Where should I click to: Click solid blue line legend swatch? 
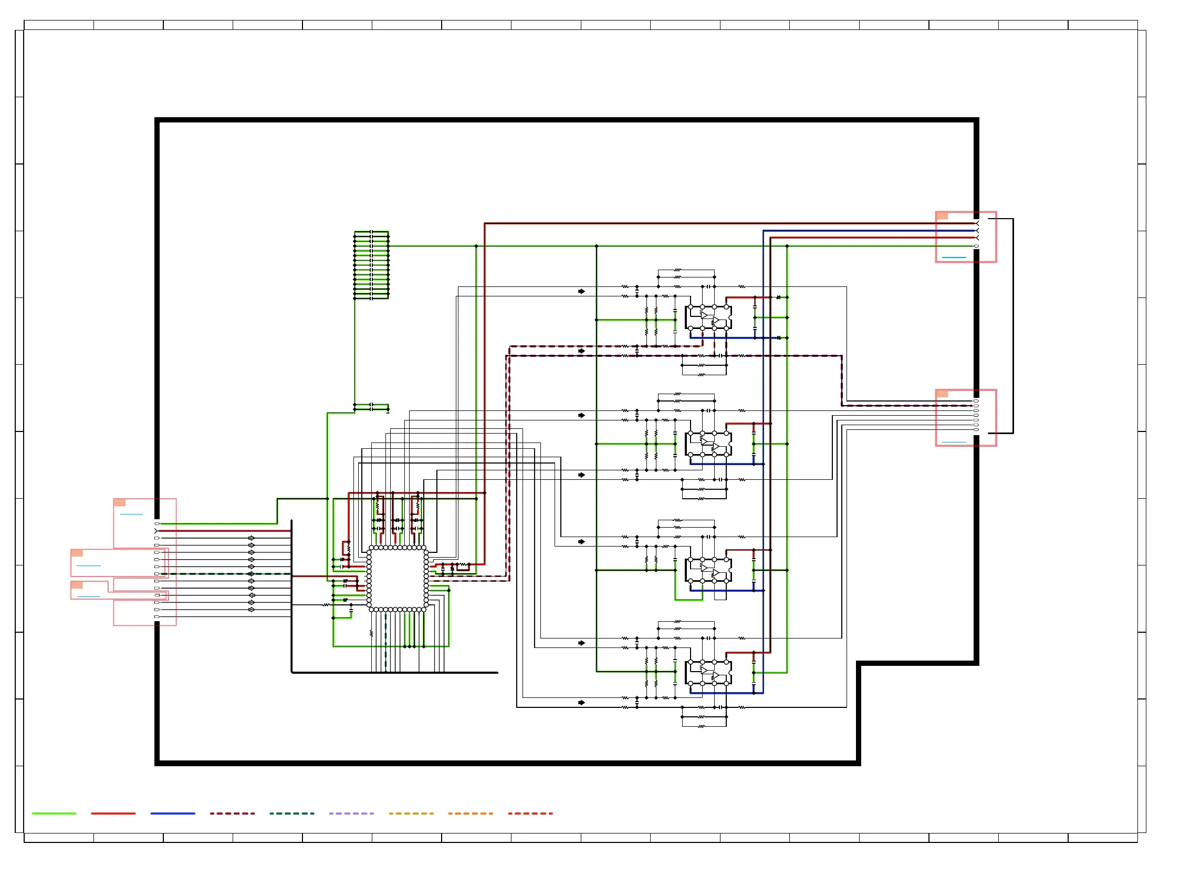pyautogui.click(x=172, y=813)
